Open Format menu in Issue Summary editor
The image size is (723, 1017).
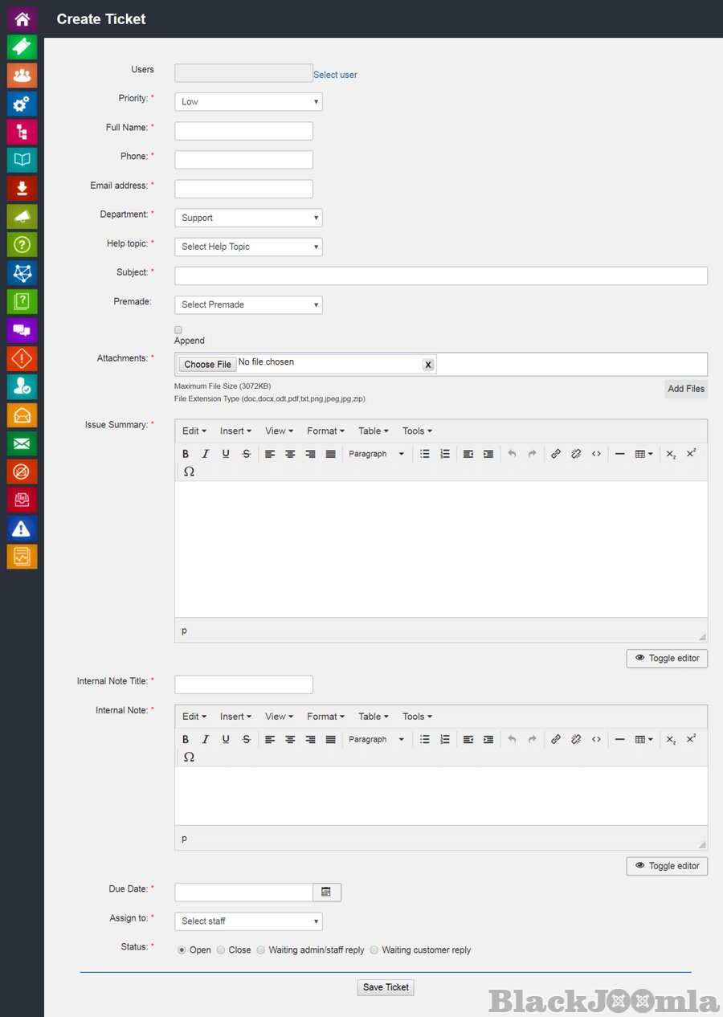click(325, 431)
